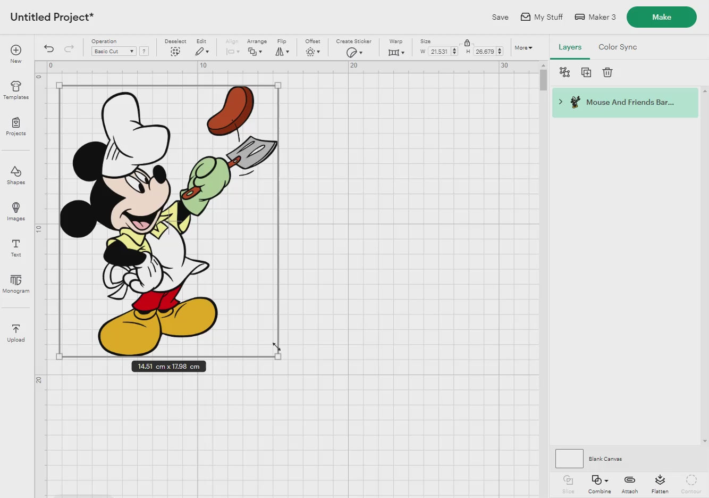The width and height of the screenshot is (709, 498).
Task: Click the Operation help question mark
Action: tap(144, 51)
